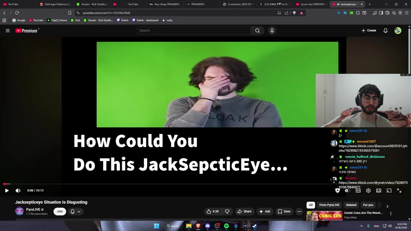Open Brave Rewards triangle icon
Image resolution: width=411 pixels, height=231 pixels.
pyautogui.click(x=301, y=13)
